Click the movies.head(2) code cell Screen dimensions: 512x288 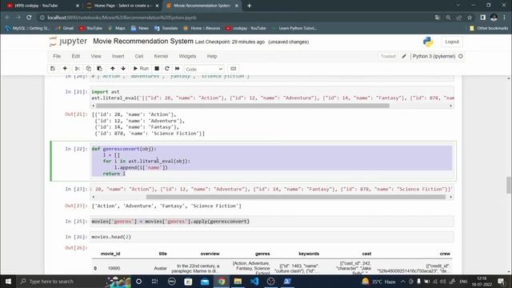click(272, 237)
